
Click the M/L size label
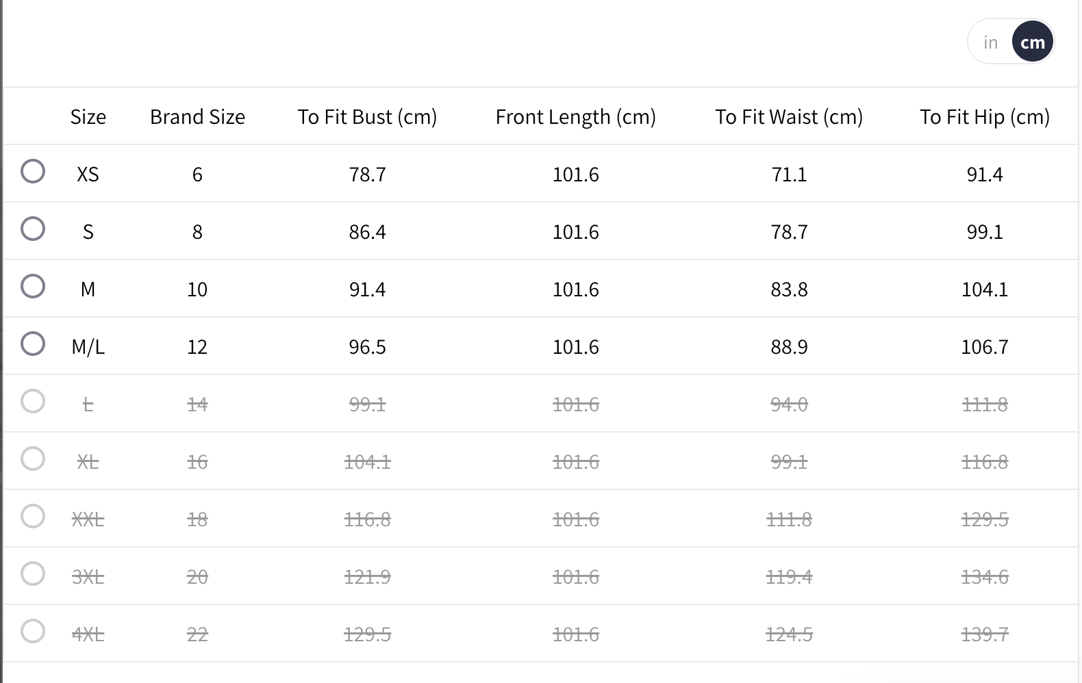[88, 347]
